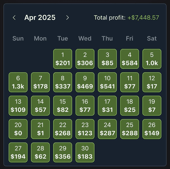
Task: Select April 30 cell showing $183
Action: pyautogui.click(x=85, y=152)
